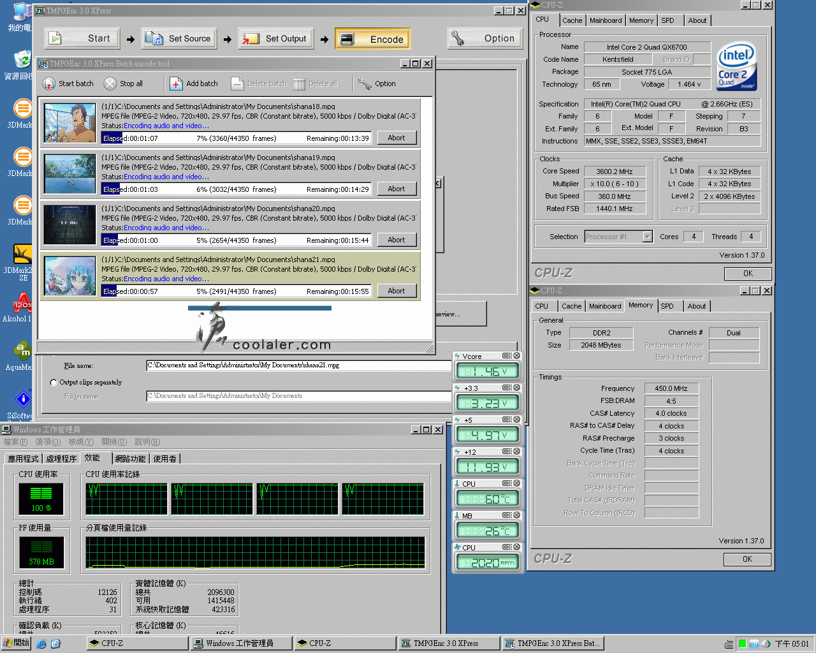Click the Start button in TMPGEnc XPress
Image resolution: width=816 pixels, height=653 pixels.
[83, 38]
